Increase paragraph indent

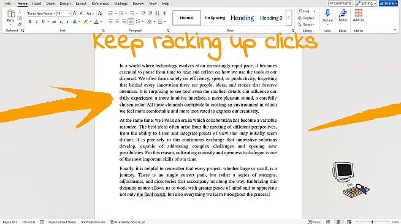tap(150, 13)
